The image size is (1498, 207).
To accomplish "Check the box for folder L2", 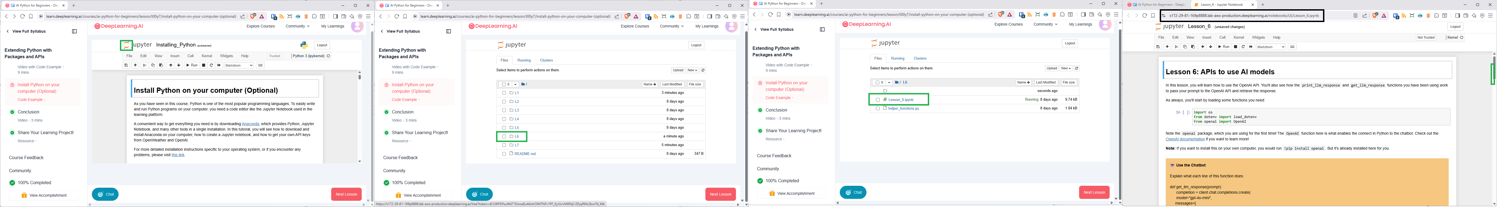I will pos(504,101).
